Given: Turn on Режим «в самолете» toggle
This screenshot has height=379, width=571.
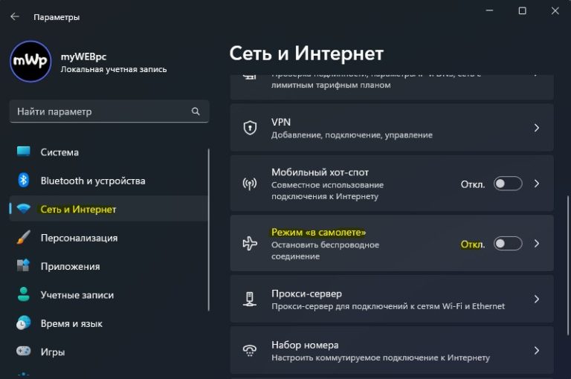Looking at the screenshot, I should click(509, 244).
